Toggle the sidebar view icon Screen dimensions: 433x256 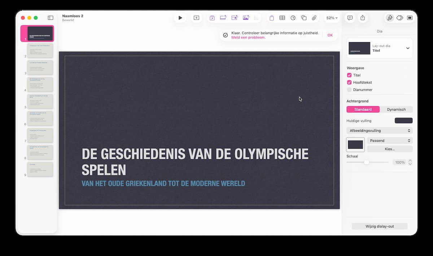point(51,18)
